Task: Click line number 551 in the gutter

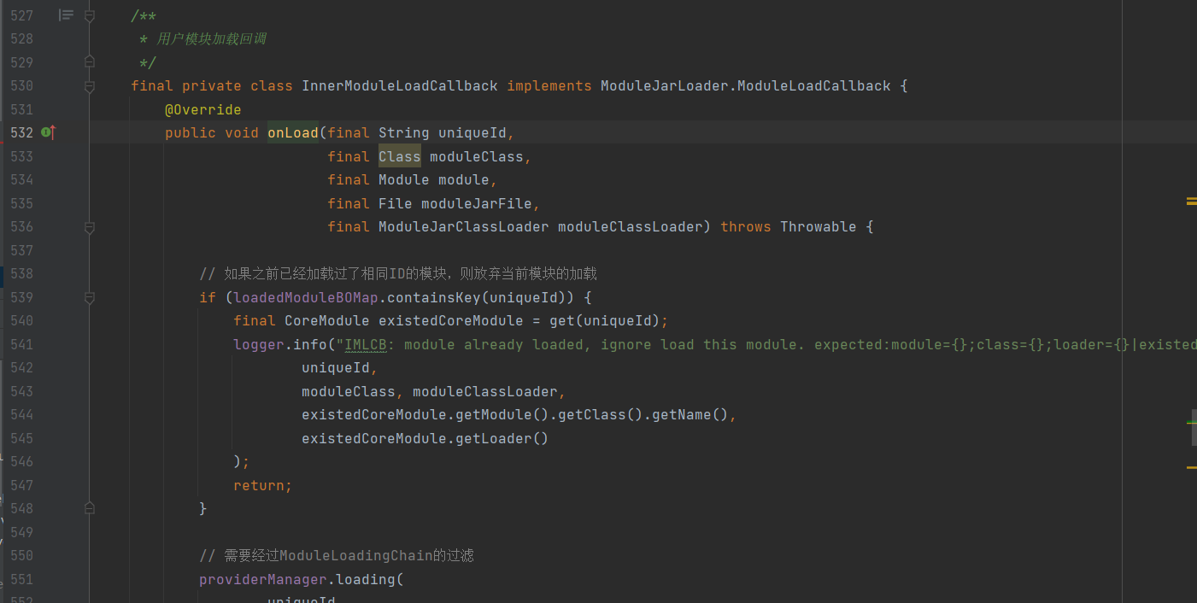Action: [x=21, y=579]
